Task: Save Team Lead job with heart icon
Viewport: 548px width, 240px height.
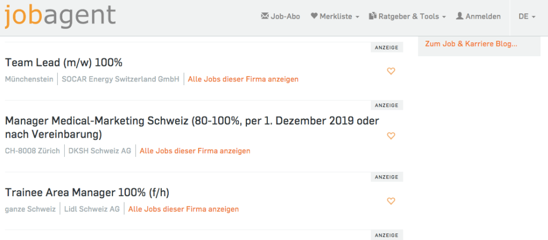Action: pos(391,71)
